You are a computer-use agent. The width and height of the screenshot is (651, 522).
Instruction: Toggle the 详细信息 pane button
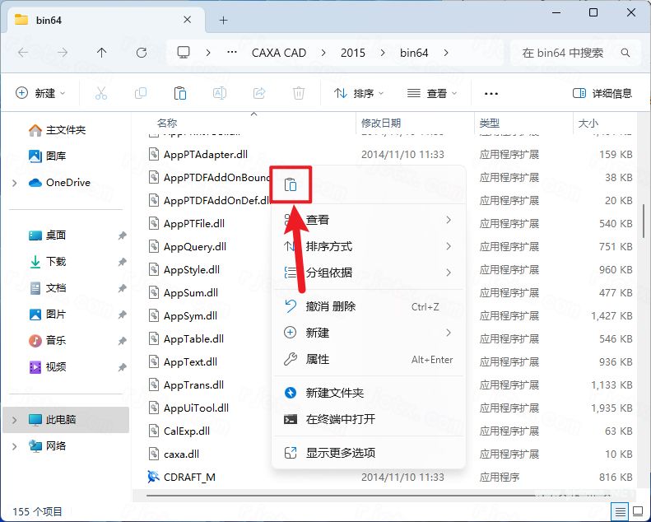click(x=602, y=93)
